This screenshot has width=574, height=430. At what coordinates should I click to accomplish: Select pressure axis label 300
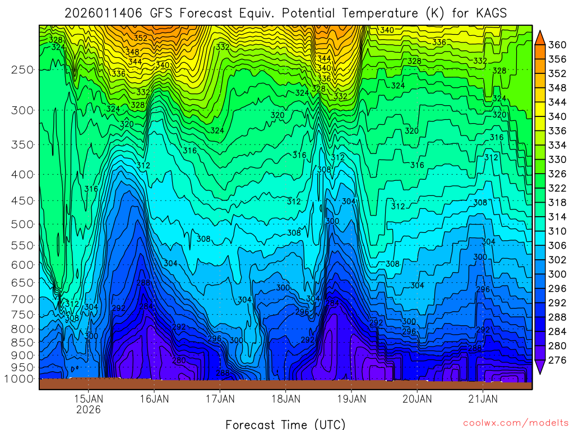click(22, 110)
